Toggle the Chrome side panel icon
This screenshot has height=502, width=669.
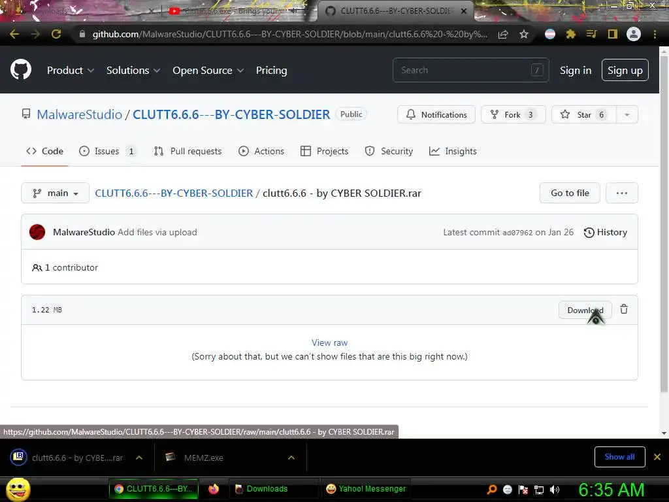[x=613, y=34]
